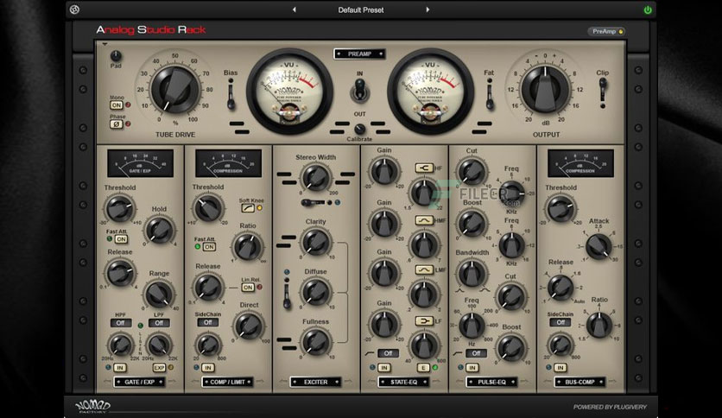This screenshot has width=722, height=418.
Task: Click the LPF Off button in Gate/Exp
Action: tap(159, 323)
